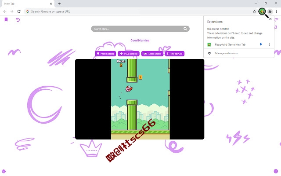
Task: Go back to the previous page
Action: pyautogui.click(x=5, y=11)
